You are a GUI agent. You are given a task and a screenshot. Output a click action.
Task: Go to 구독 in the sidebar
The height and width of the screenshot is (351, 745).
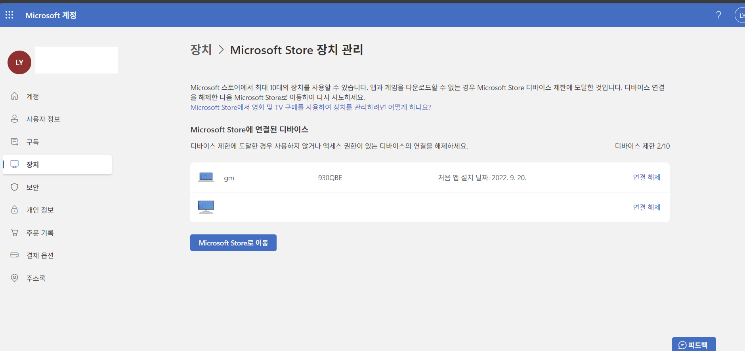point(57,142)
